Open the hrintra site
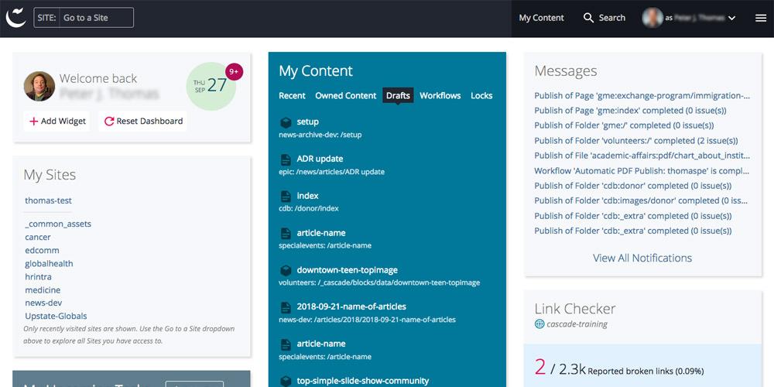 [38, 277]
